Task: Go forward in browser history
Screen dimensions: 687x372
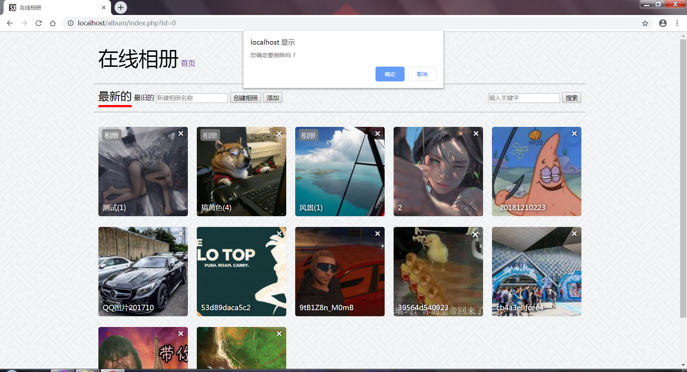Action: tap(24, 23)
